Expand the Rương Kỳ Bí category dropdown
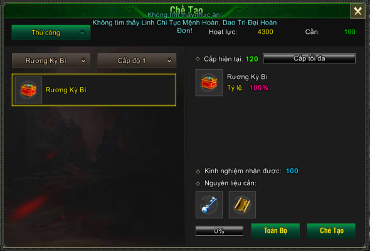370x251 pixels. point(51,60)
